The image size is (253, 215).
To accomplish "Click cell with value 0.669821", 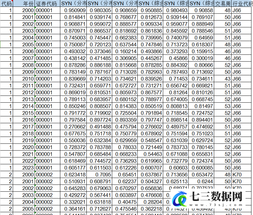I will tap(201, 86).
